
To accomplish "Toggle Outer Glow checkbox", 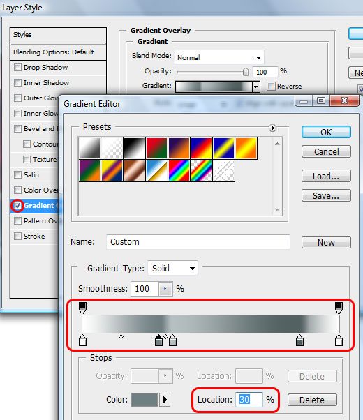I will coord(17,98).
